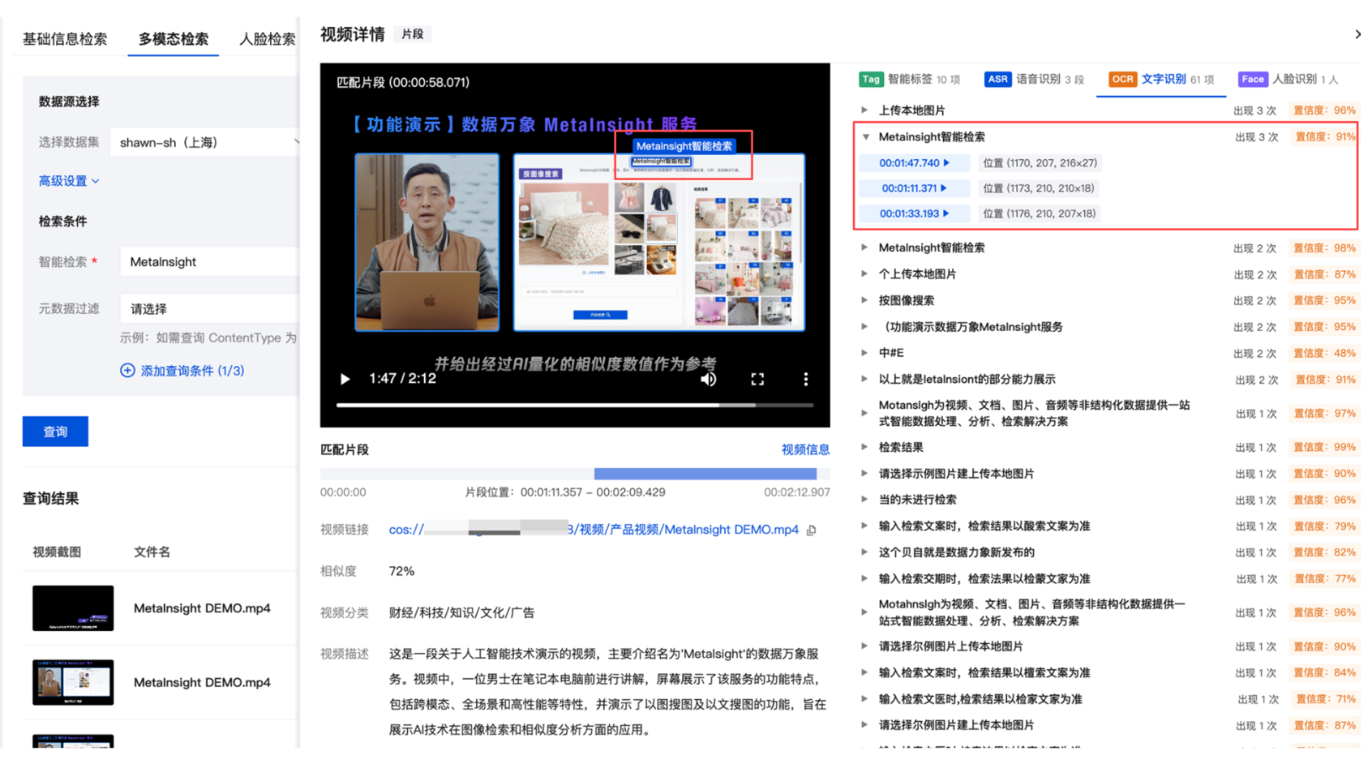This screenshot has height=765, width=1361.
Task: Play the video in the player
Action: [345, 379]
